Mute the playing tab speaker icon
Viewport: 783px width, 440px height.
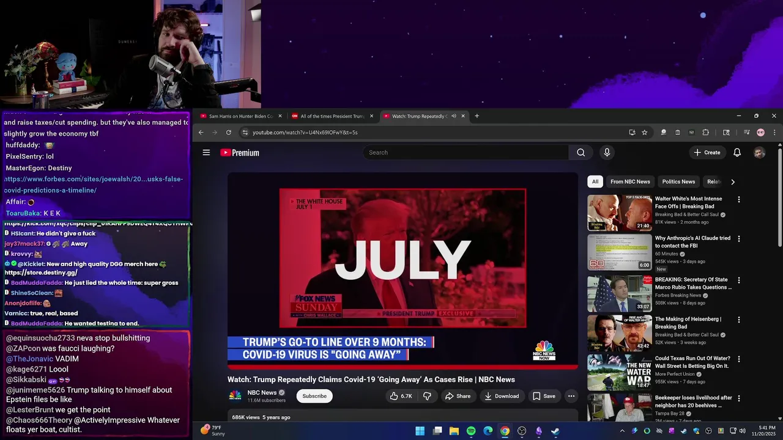coord(453,116)
